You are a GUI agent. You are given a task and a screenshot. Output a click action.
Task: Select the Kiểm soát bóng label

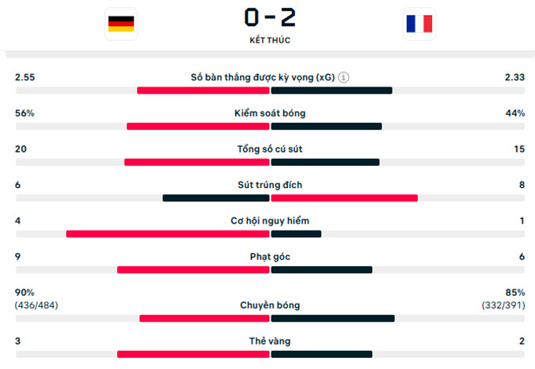[270, 113]
